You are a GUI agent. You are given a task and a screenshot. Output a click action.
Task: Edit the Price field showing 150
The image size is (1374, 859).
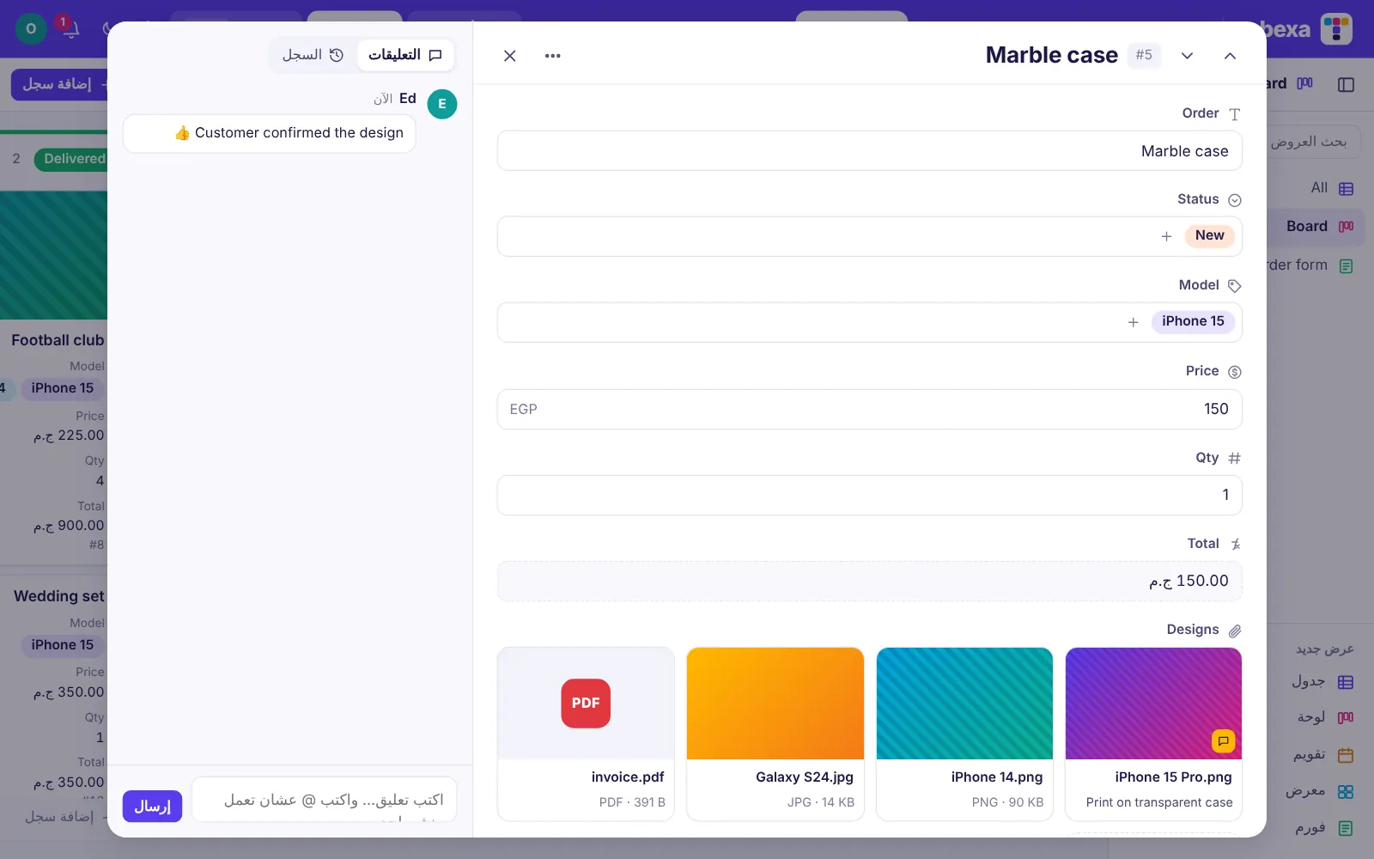tap(869, 409)
